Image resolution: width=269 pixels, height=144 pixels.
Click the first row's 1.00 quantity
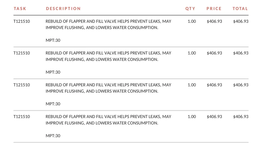(192, 21)
